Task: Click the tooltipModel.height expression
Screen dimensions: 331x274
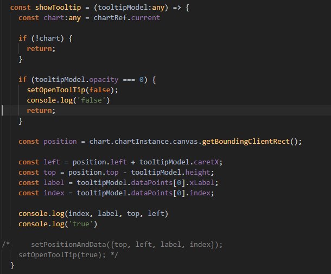Action: (170, 173)
